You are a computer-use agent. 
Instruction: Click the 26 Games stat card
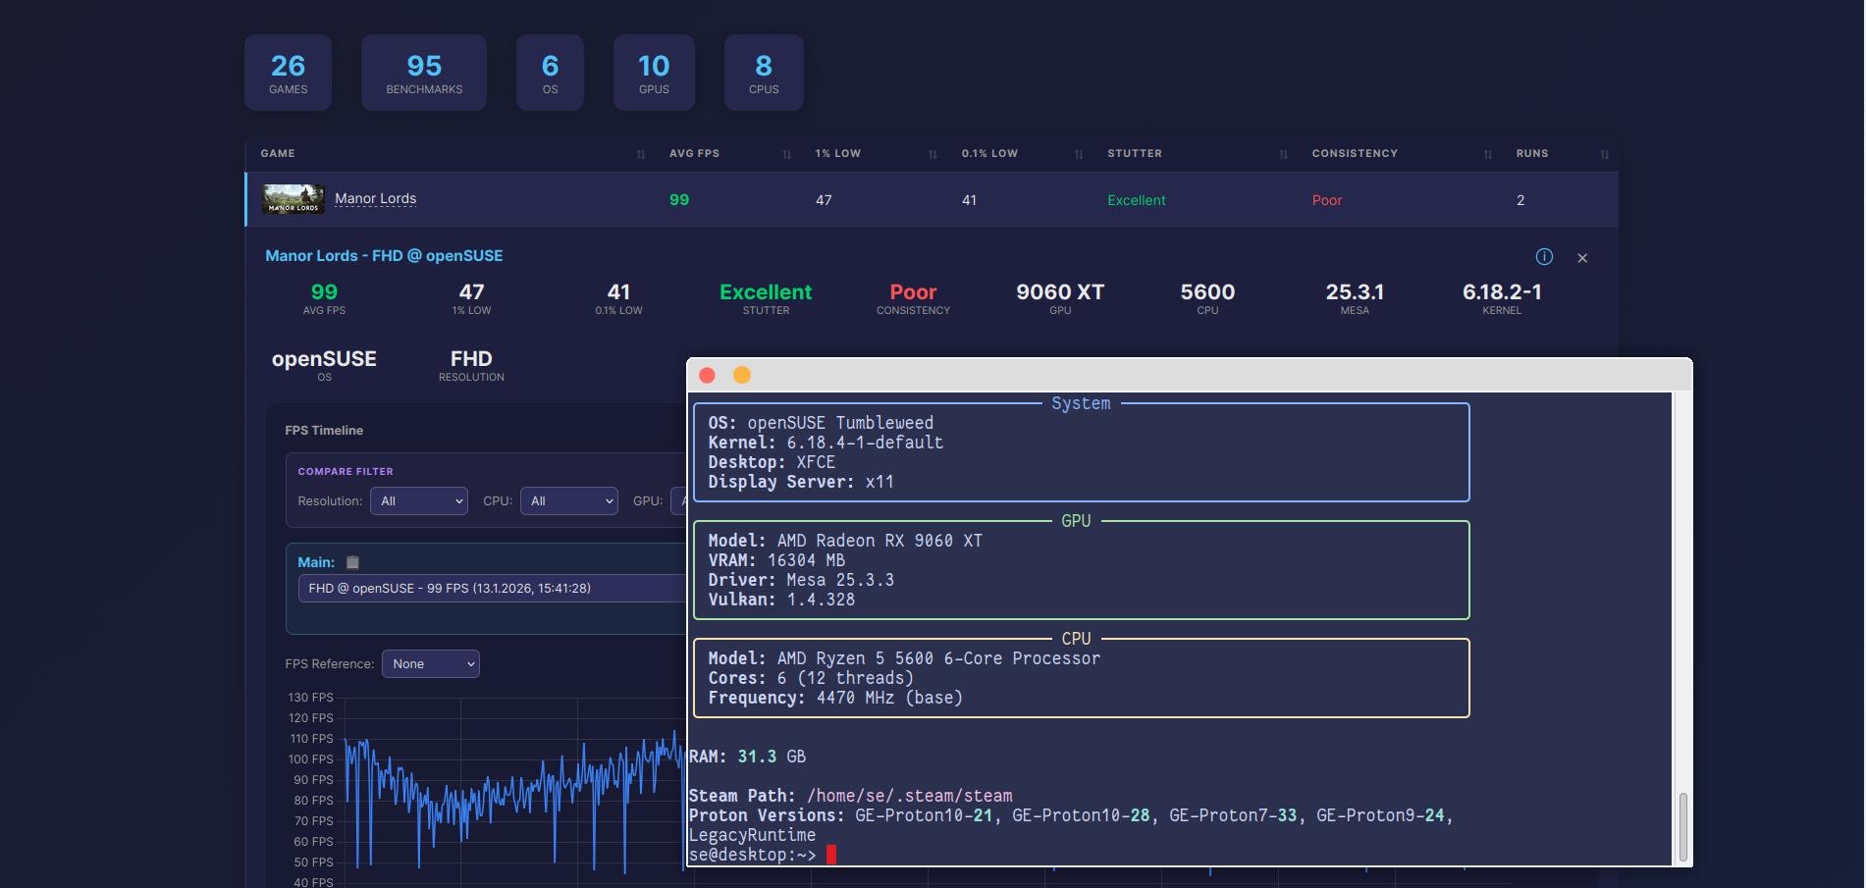288,73
